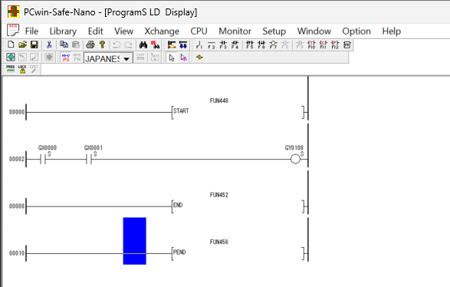Screen dimensions: 450x287
Task: Click the blue cursor block on rung 00010
Action: 135,241
